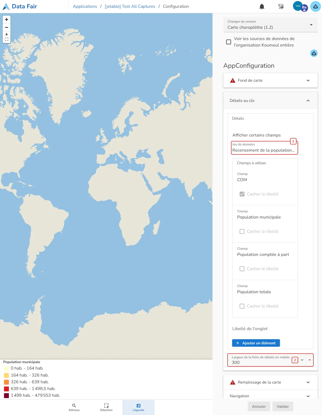Click the legend text "326 hab. - 639 hab."
322x415 pixels.
(x=30, y=382)
